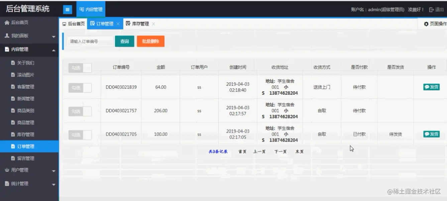Open 滚动图片 in sidebar

point(29,75)
